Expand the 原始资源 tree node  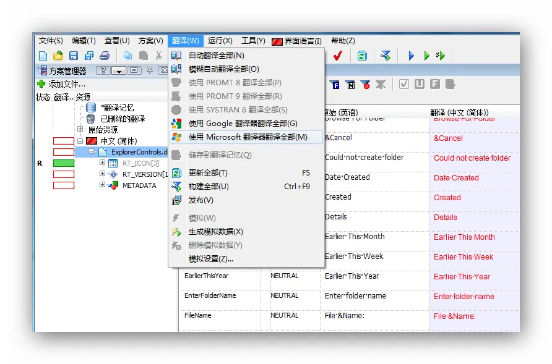point(80,129)
